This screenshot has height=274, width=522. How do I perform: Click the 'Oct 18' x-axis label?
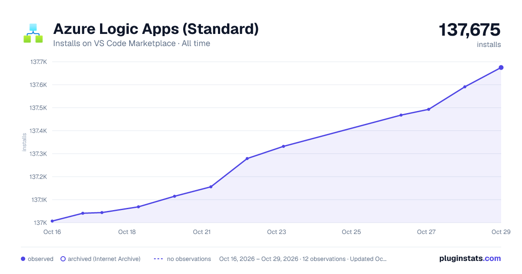(127, 232)
